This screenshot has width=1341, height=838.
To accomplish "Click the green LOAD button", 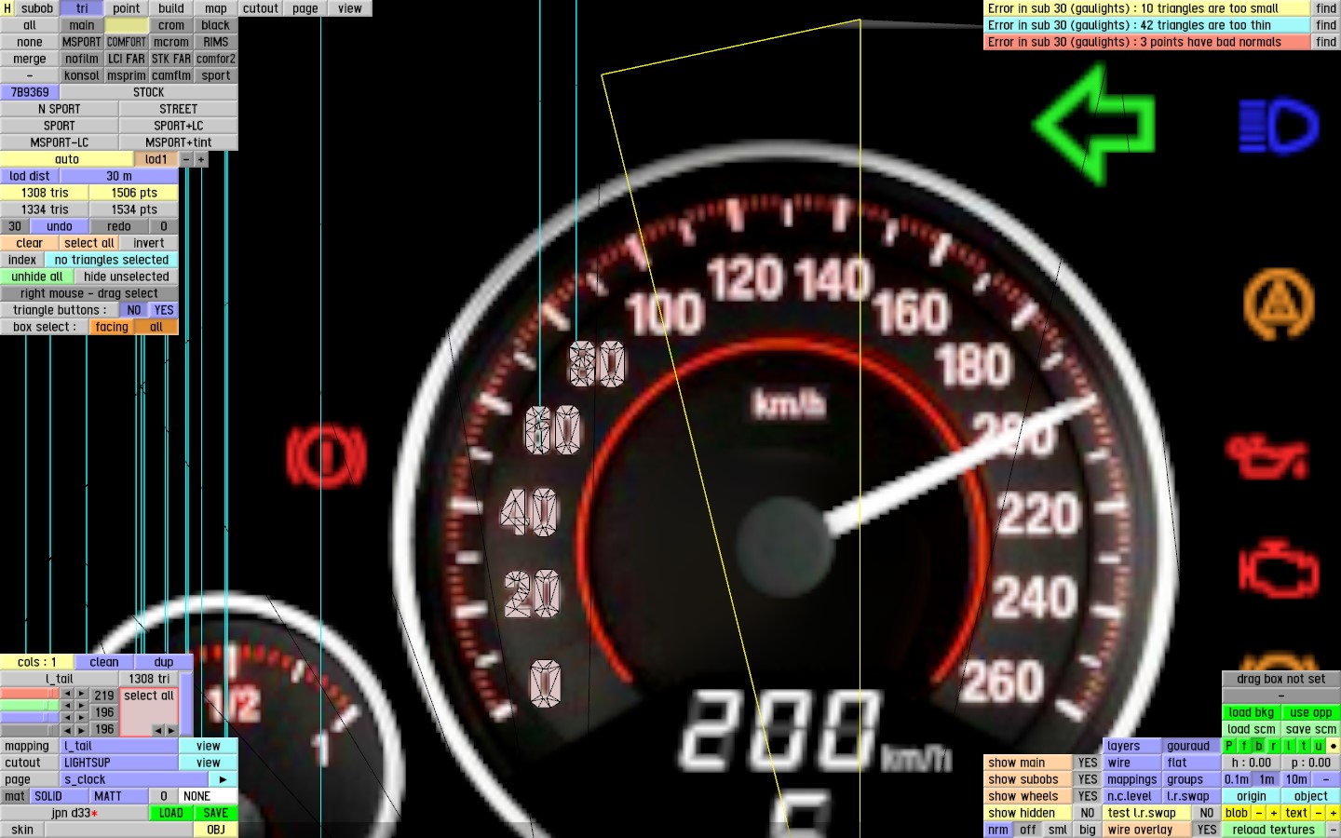I will 171,813.
